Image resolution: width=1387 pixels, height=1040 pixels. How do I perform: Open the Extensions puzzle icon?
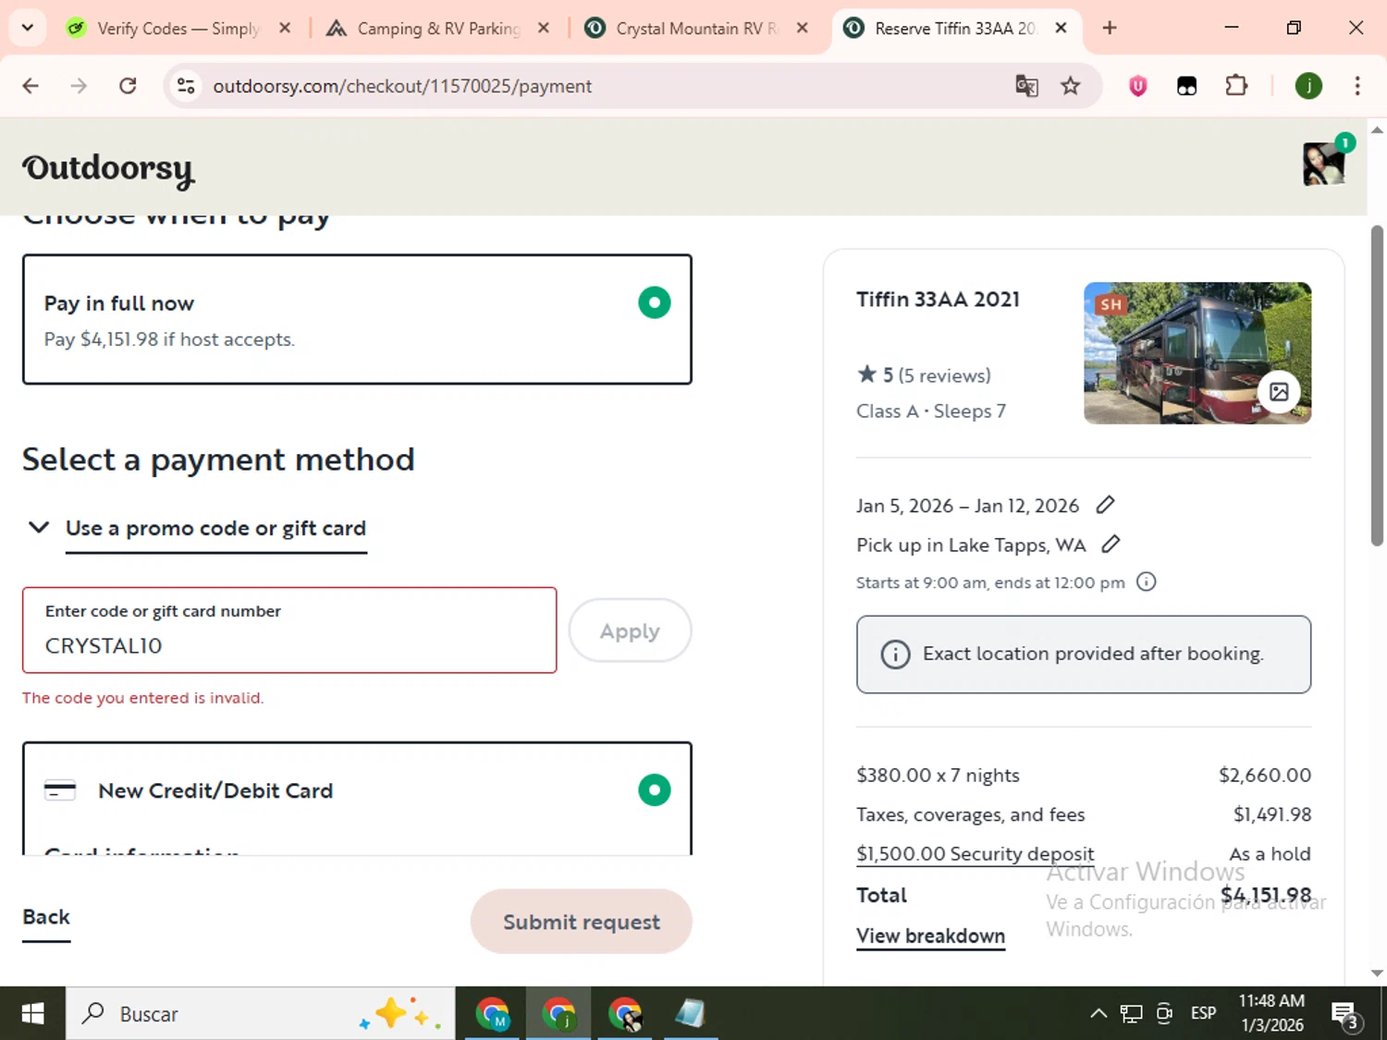[x=1236, y=86]
